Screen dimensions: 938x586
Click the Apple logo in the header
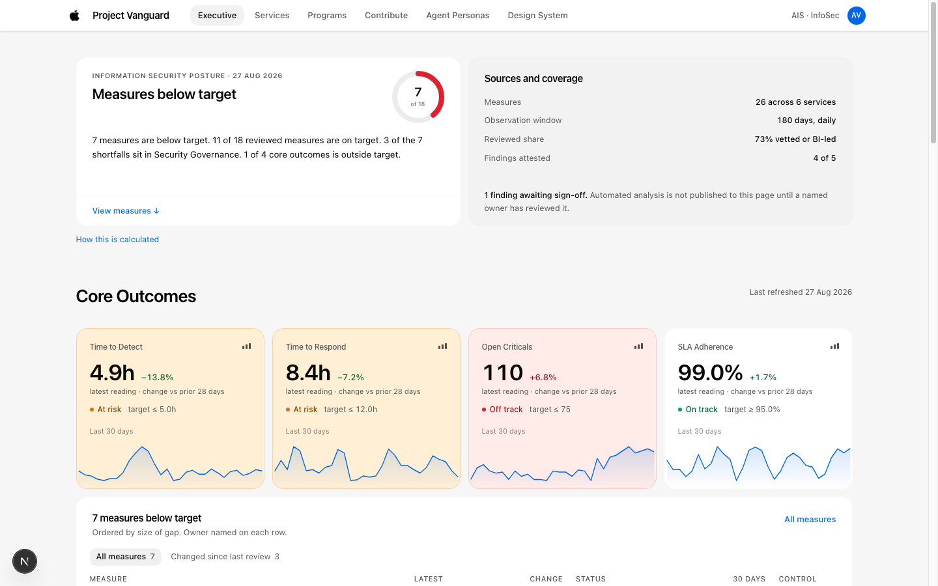(x=74, y=15)
